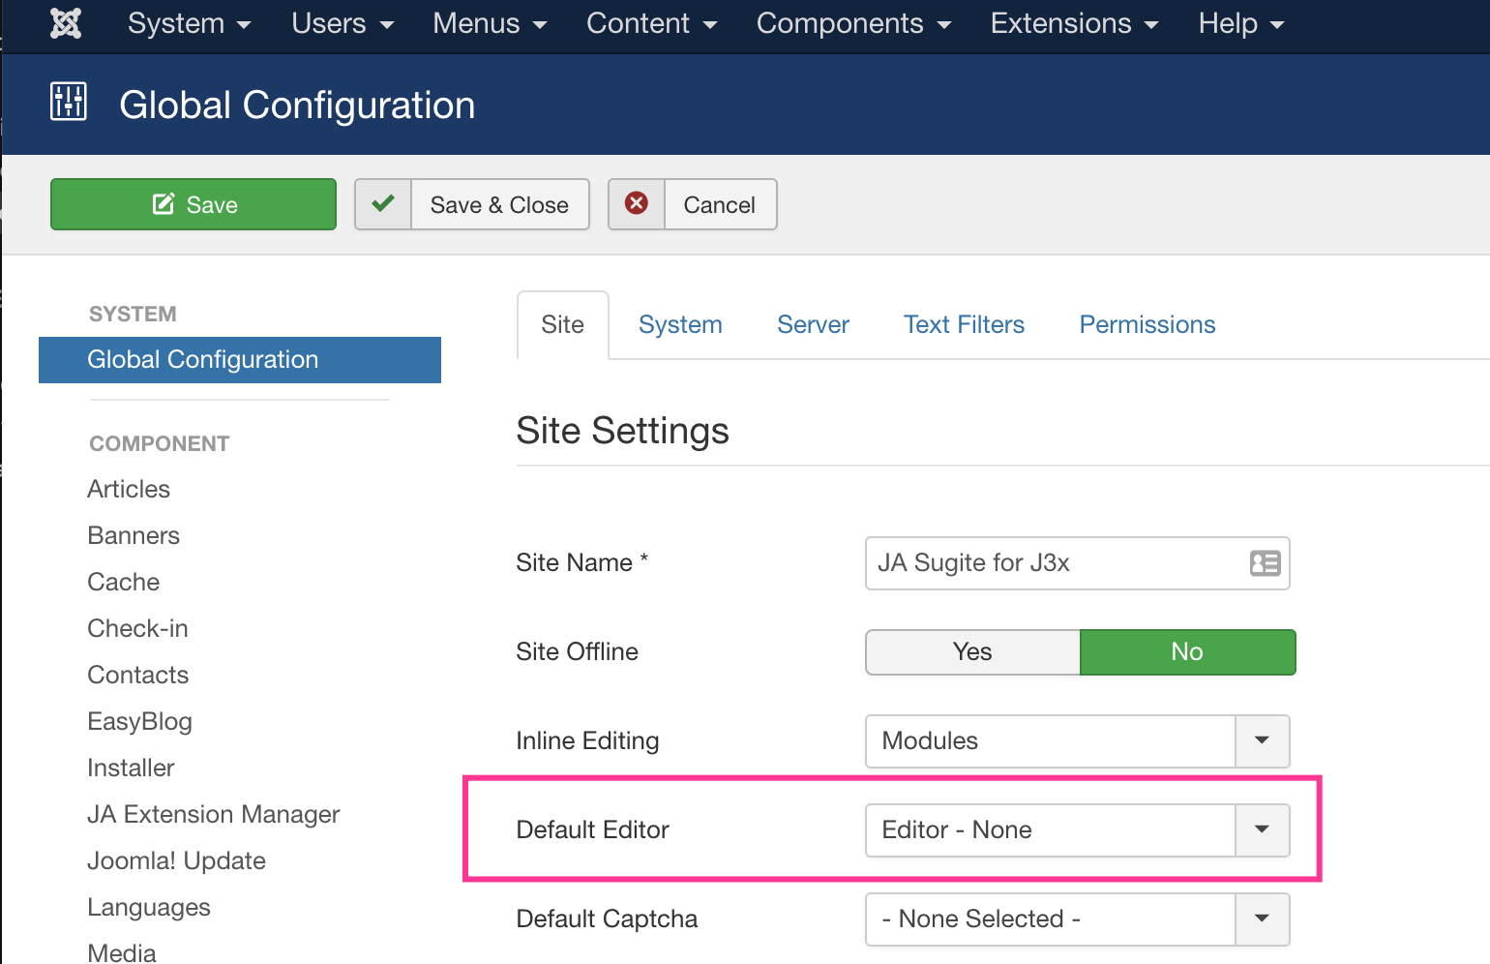Open the Components menu
Screen dimensions: 1490x964
tap(853, 23)
